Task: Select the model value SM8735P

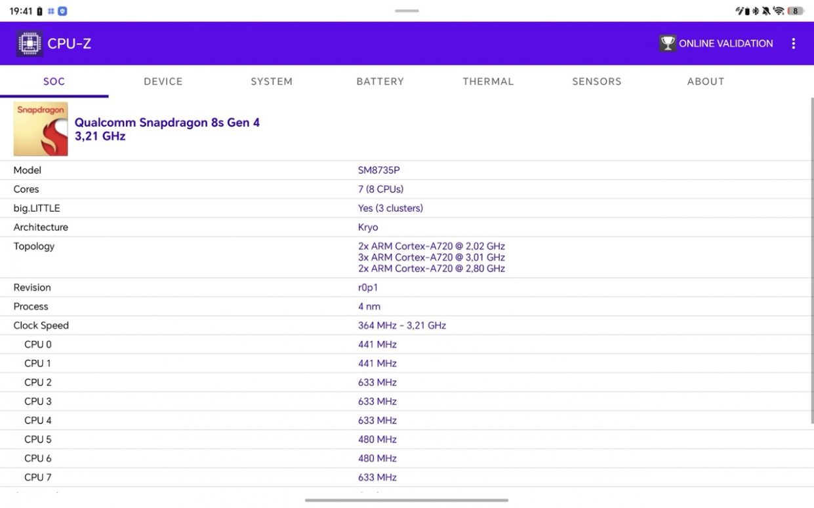Action: (379, 170)
